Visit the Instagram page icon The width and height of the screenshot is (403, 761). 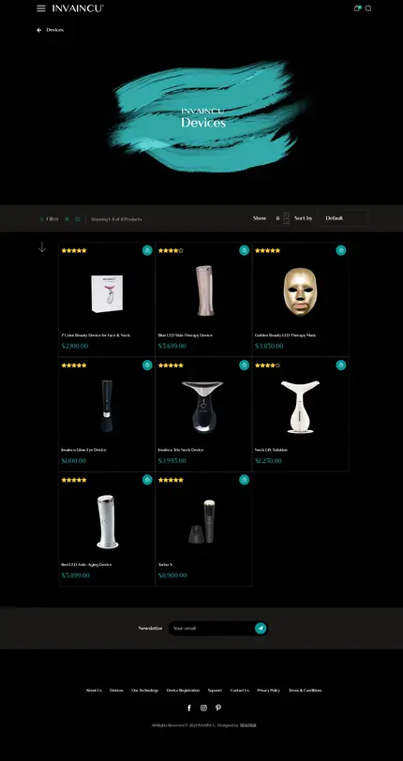(x=203, y=708)
